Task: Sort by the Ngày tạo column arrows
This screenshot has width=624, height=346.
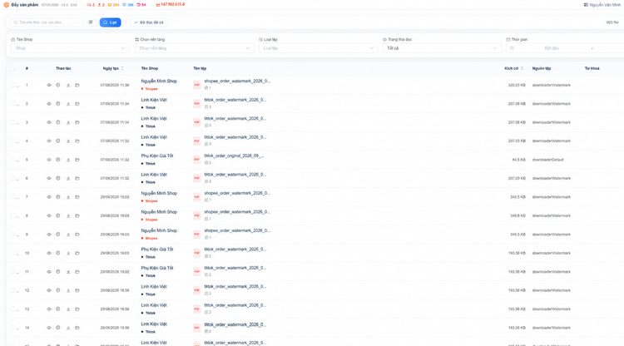Action: coord(122,68)
